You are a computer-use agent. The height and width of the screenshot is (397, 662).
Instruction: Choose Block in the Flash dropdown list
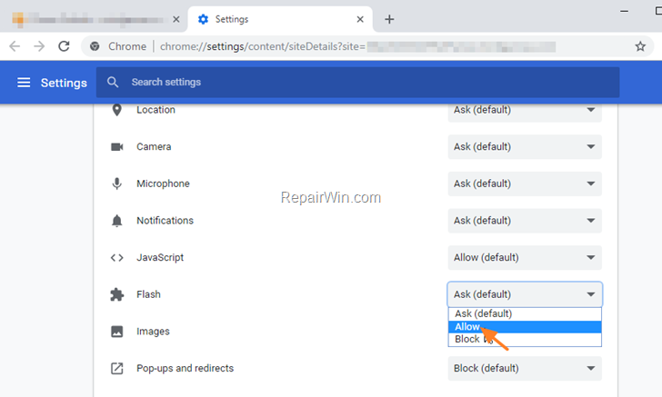pyautogui.click(x=525, y=339)
